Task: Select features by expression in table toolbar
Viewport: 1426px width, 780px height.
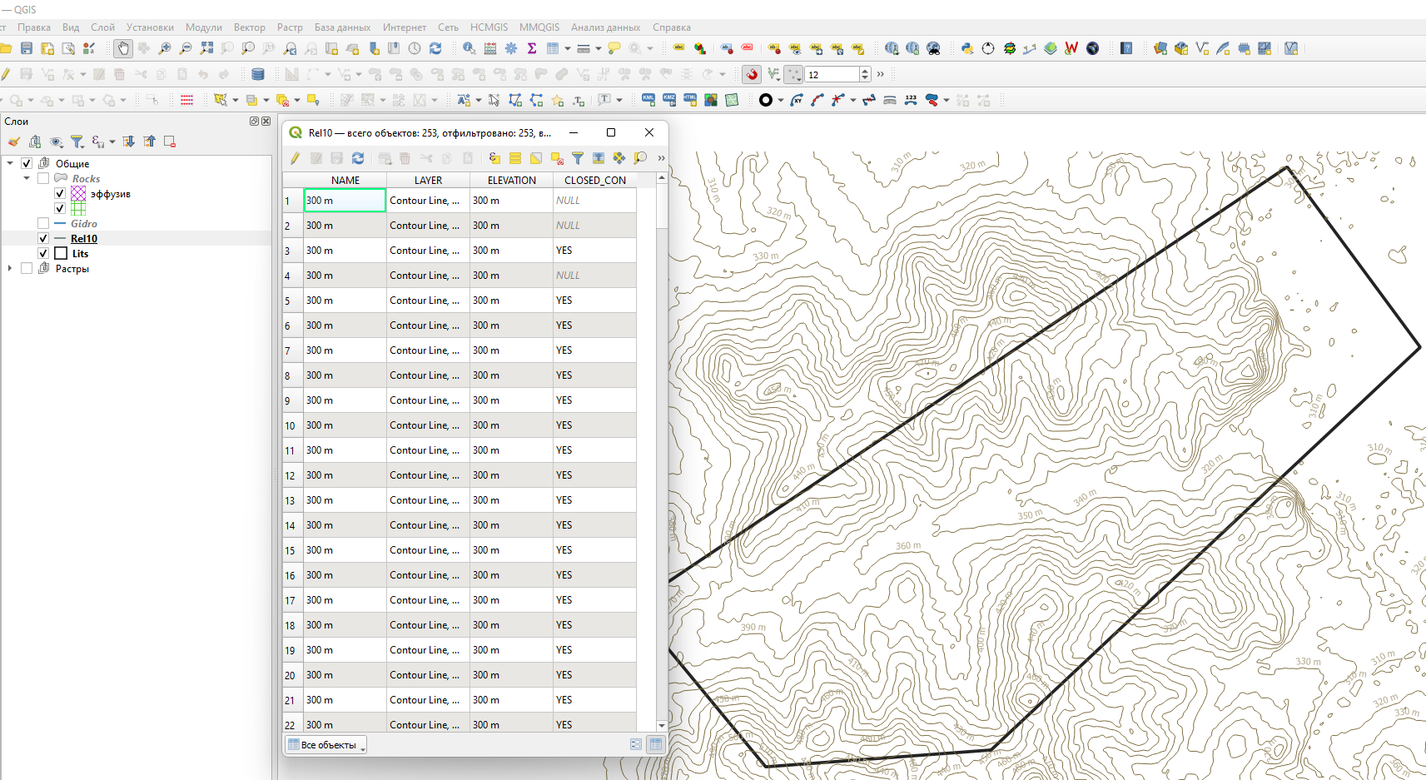Action: point(494,157)
